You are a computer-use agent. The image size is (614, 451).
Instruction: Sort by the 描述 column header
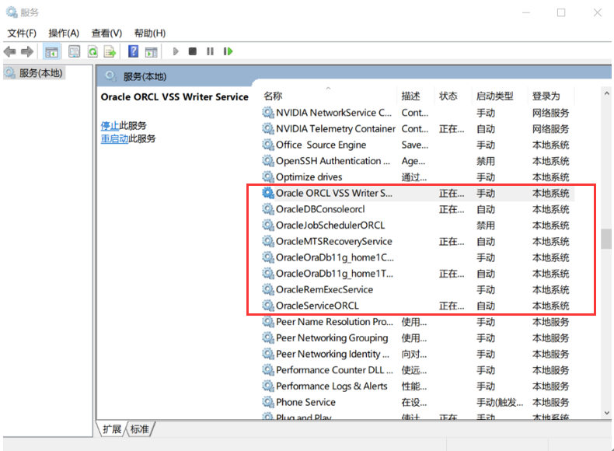point(411,96)
